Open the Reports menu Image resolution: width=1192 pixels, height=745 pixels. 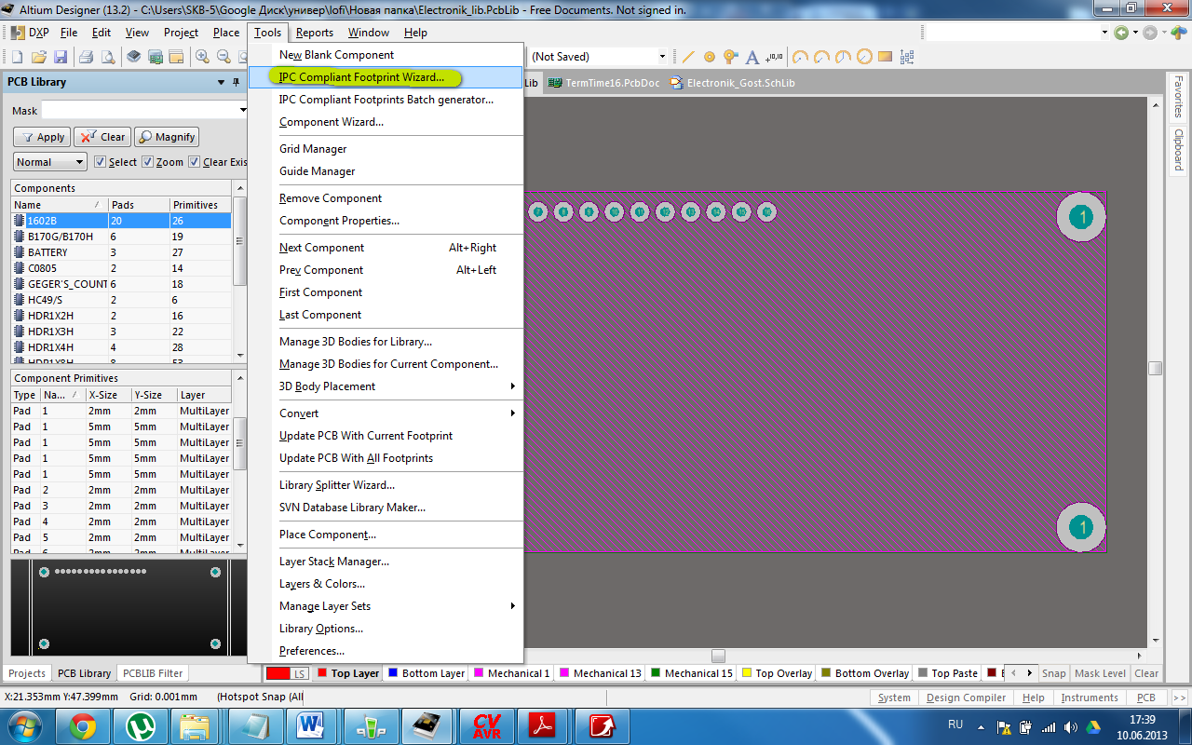pos(315,33)
